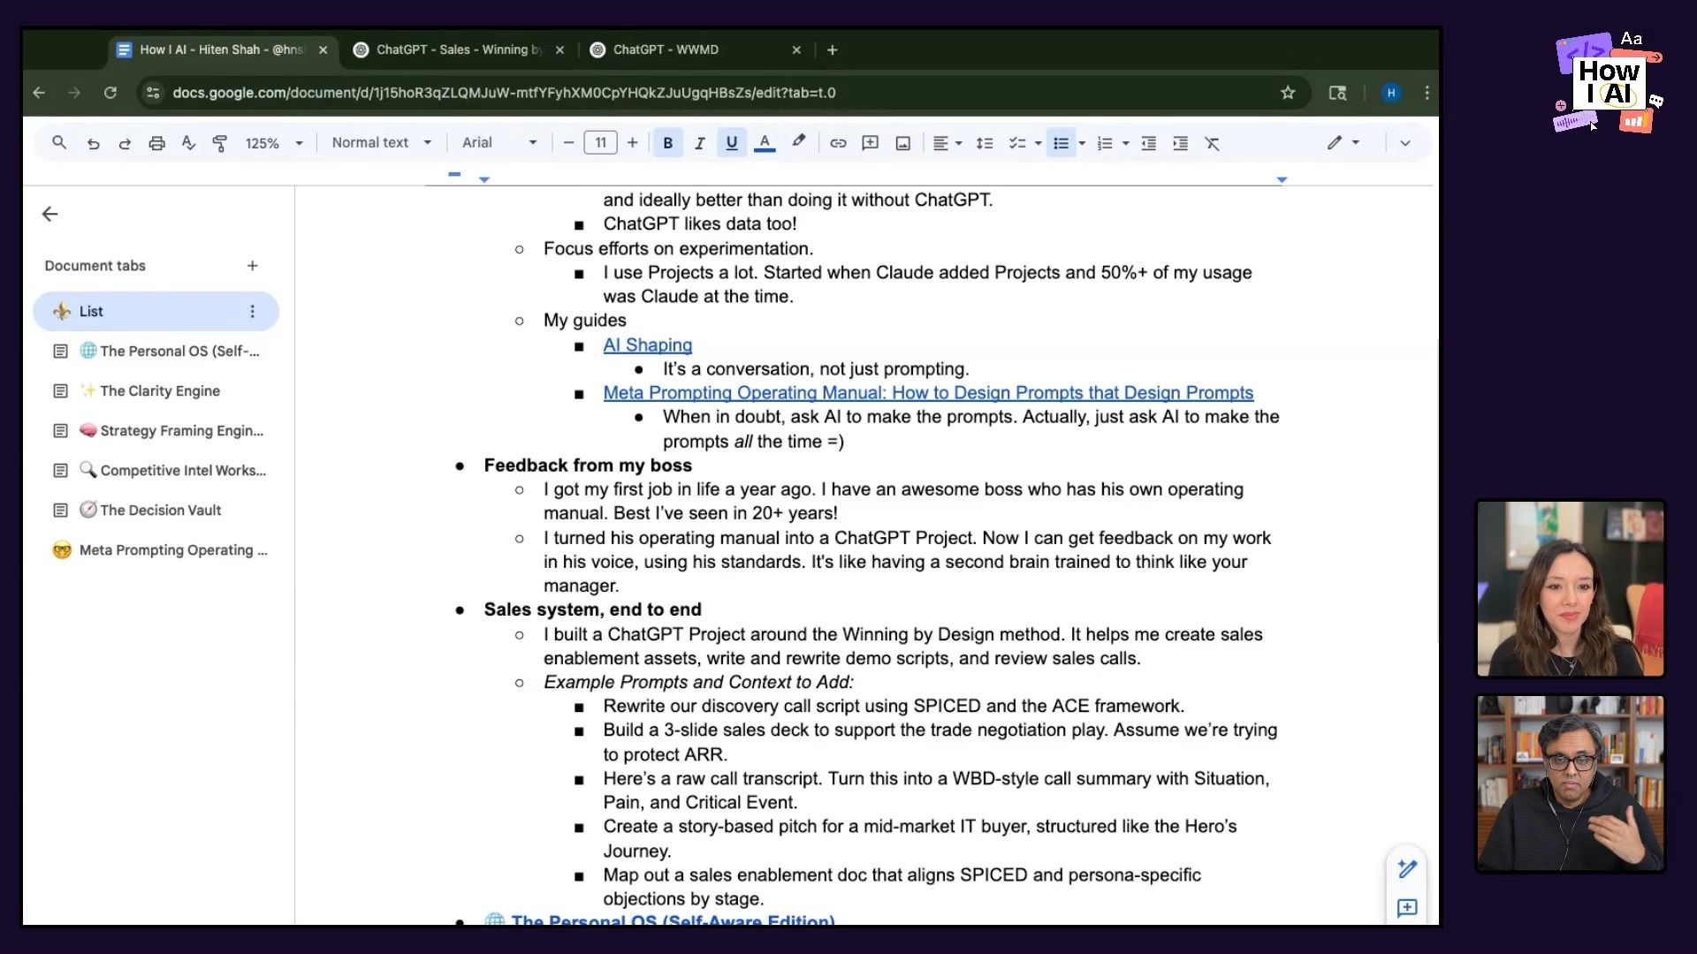Select the List document tab
1697x954 pixels.
click(156, 311)
